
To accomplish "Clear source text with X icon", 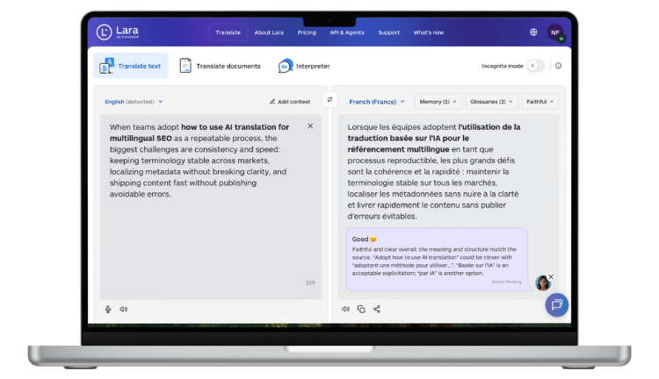I will click(x=310, y=126).
